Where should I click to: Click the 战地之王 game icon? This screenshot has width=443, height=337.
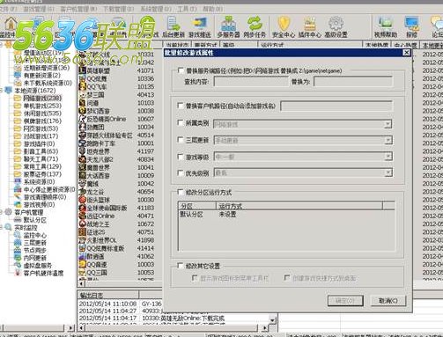point(82,223)
